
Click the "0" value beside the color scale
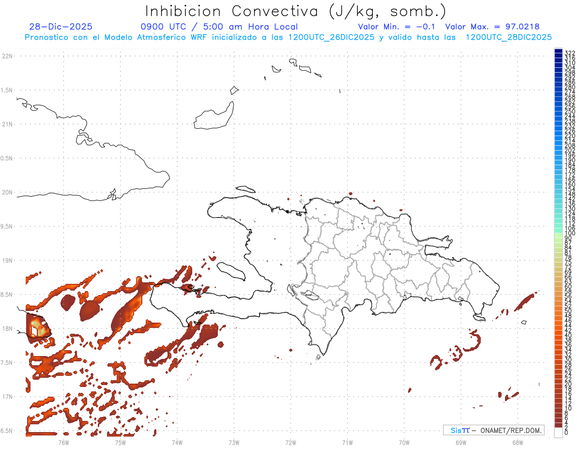click(566, 433)
